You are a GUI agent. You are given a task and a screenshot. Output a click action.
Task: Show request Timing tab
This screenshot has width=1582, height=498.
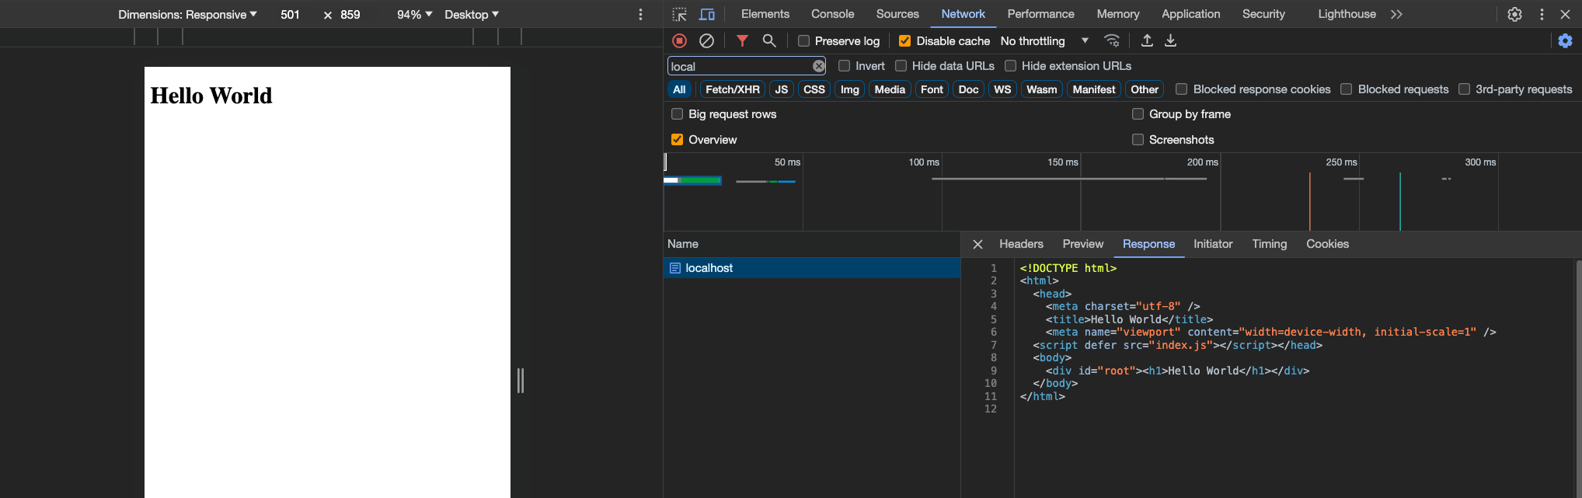click(x=1269, y=244)
